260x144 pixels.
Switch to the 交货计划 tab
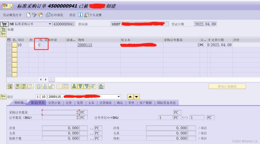tap(54, 103)
